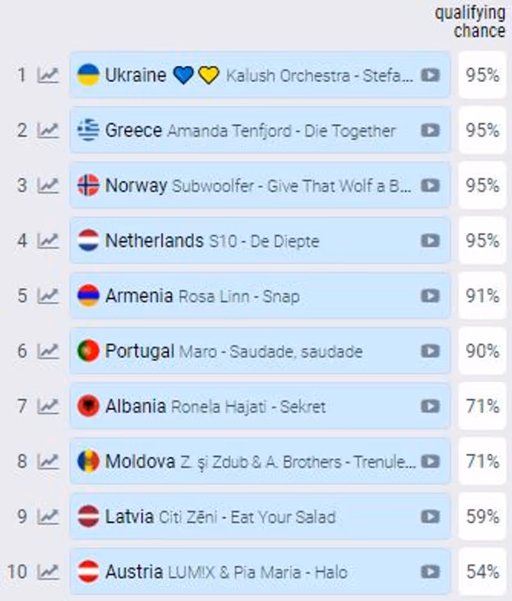Play the Moldova Trenulețul video clip

tap(430, 461)
